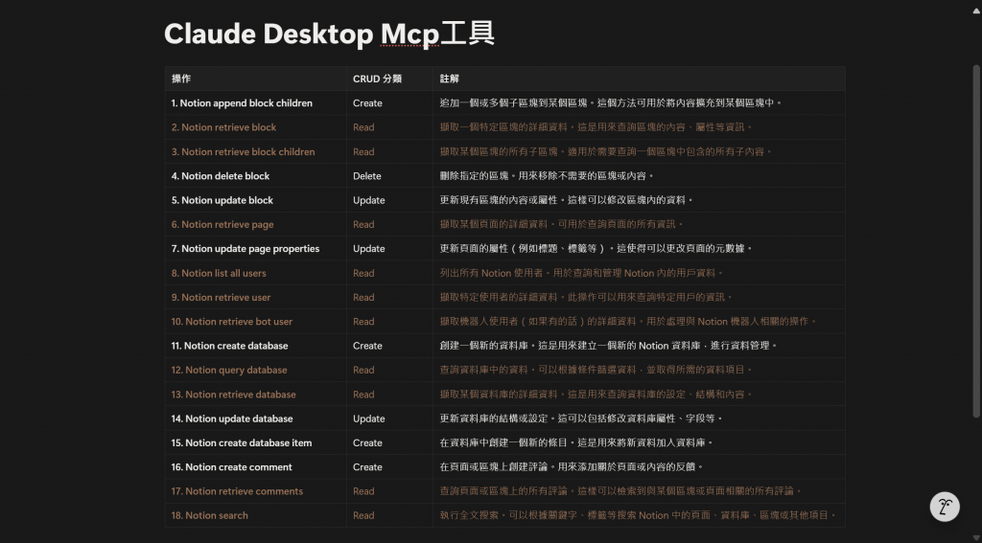Click the comment beginning "在頁面或區塊上創建評論"
The image size is (982, 543).
[x=639, y=466]
